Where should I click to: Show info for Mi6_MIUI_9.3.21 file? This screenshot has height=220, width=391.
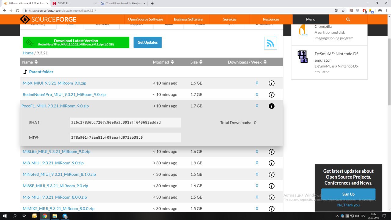click(272, 197)
